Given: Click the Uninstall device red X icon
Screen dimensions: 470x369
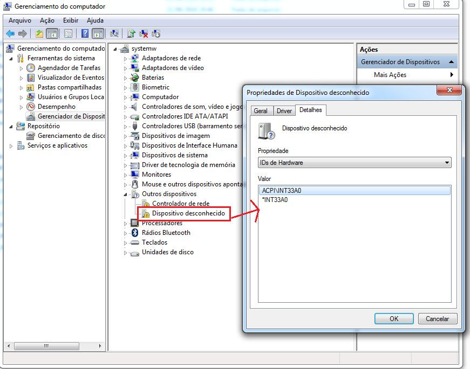Looking at the screenshot, I should click(143, 33).
